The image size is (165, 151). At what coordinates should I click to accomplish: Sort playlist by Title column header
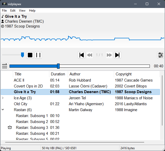tap(31, 74)
